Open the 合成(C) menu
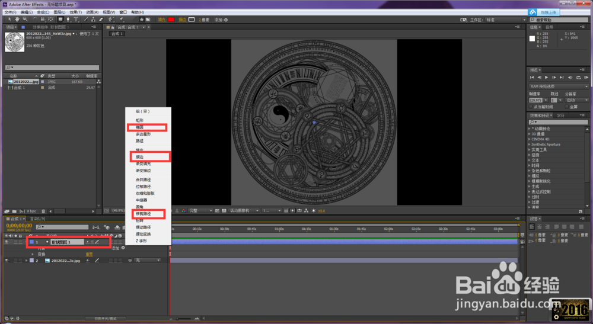 click(x=43, y=12)
